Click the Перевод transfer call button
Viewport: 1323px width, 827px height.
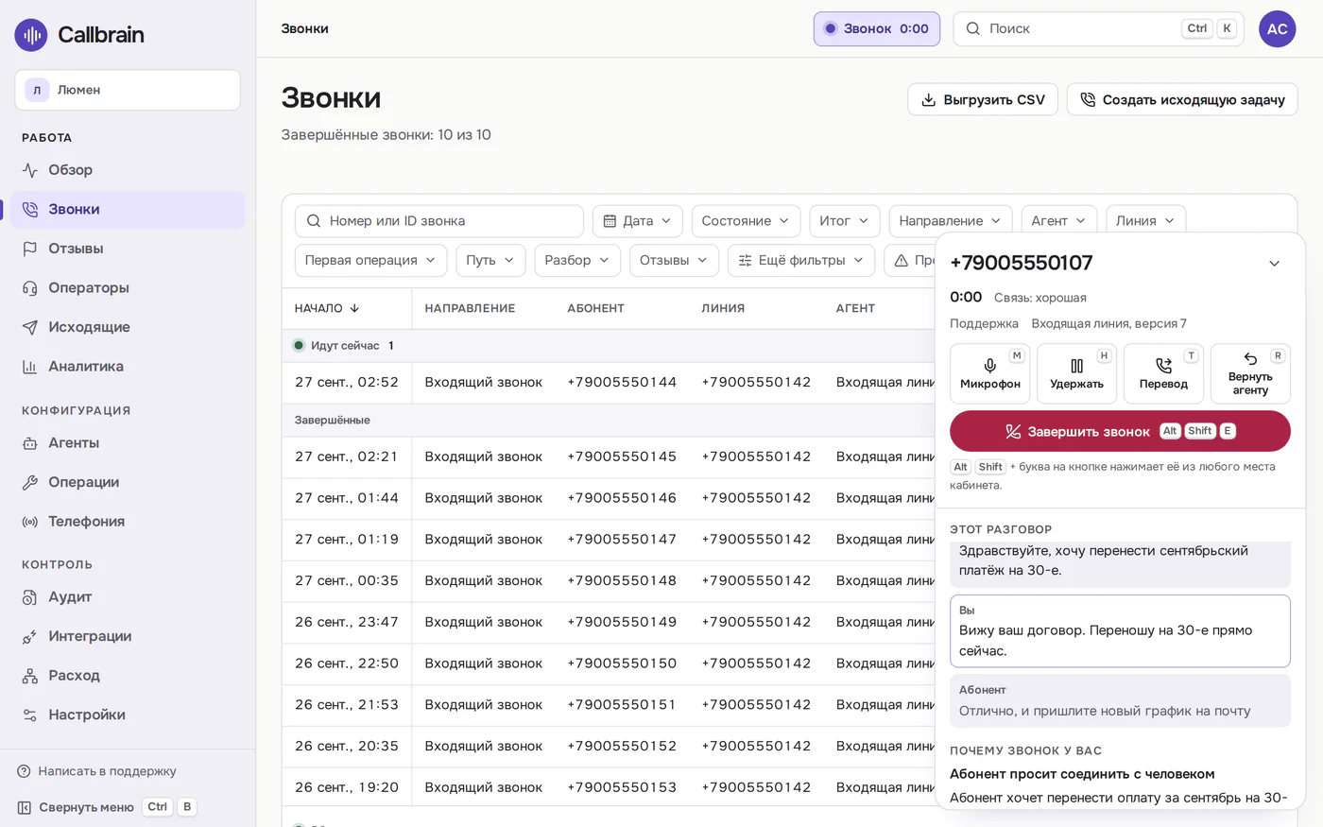tap(1163, 374)
